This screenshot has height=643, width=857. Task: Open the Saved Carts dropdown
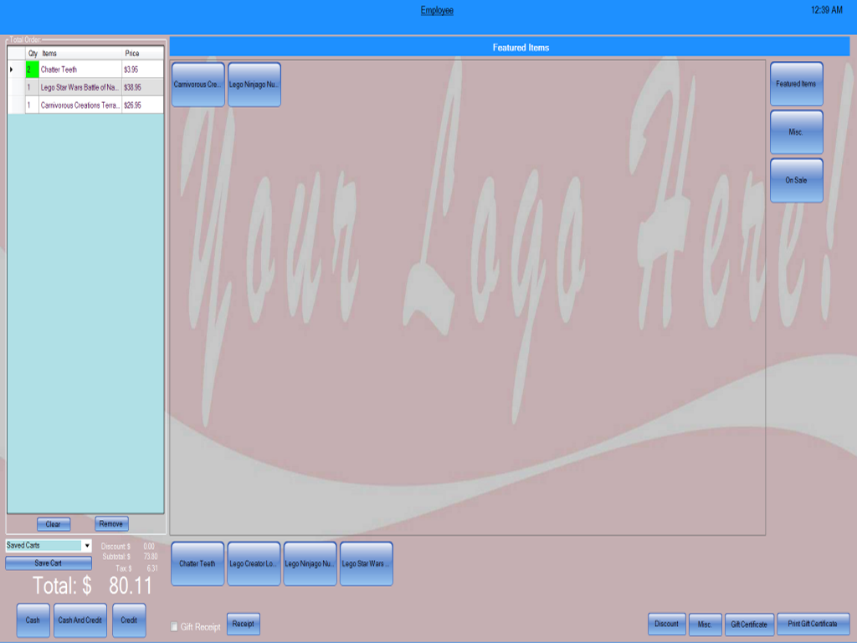point(87,546)
